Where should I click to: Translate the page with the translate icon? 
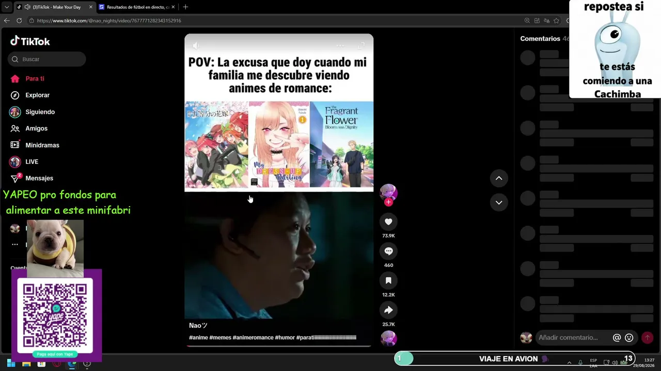(x=547, y=21)
